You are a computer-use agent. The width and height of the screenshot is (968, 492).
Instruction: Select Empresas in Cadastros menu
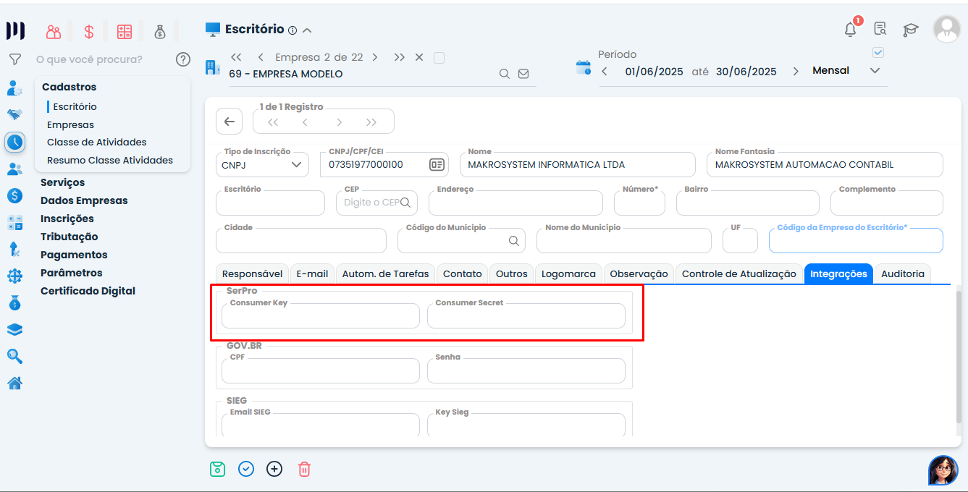(x=70, y=124)
